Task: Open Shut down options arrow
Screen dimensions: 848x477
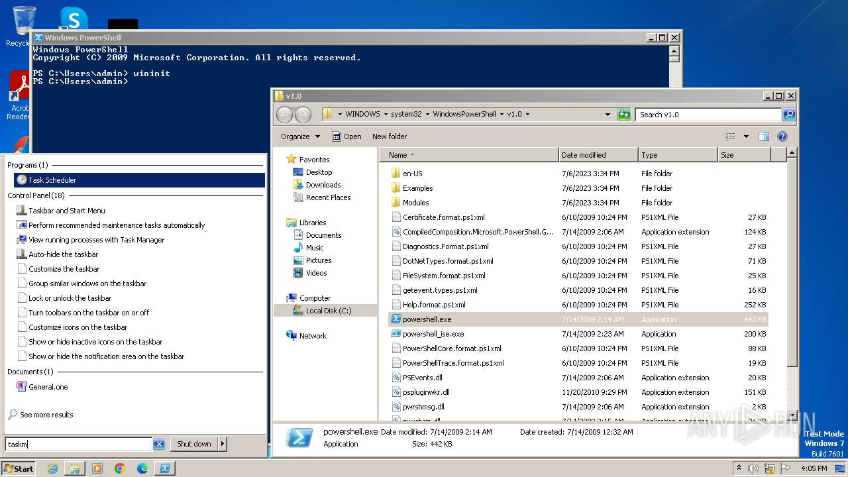Action: 222,444
